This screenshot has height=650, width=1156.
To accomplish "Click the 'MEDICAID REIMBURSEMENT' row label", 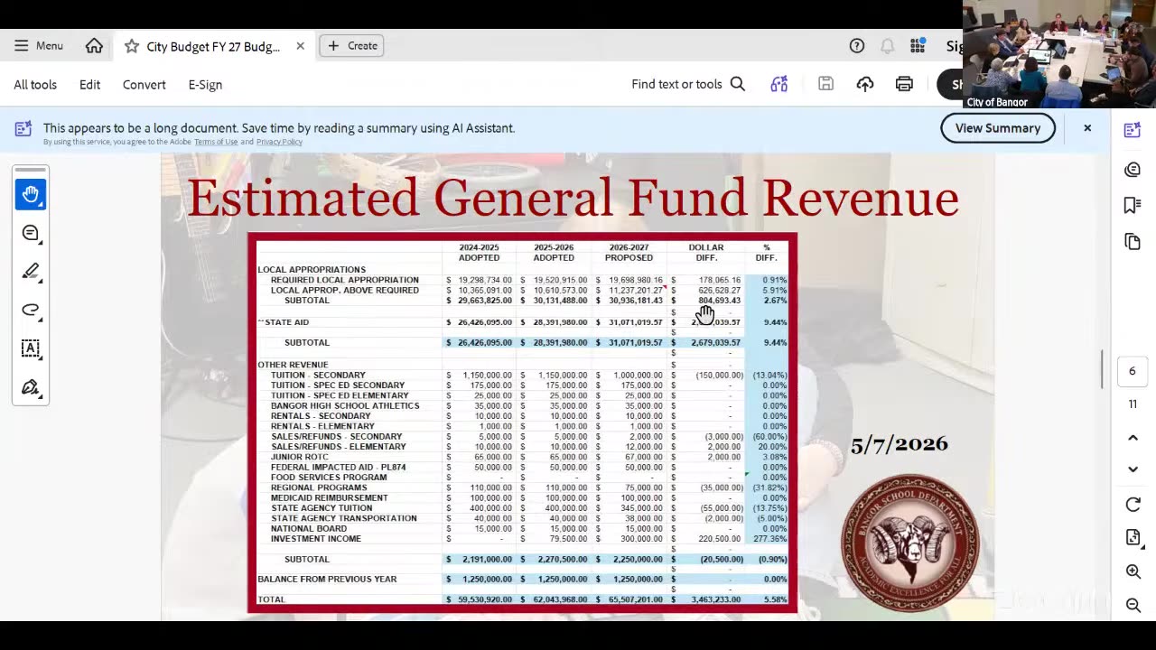I will pos(330,498).
